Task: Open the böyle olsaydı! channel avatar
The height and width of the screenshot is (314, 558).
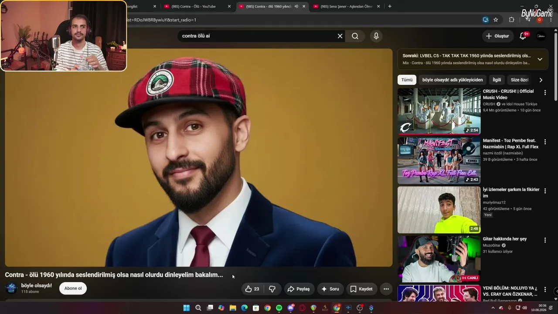Action: click(11, 288)
